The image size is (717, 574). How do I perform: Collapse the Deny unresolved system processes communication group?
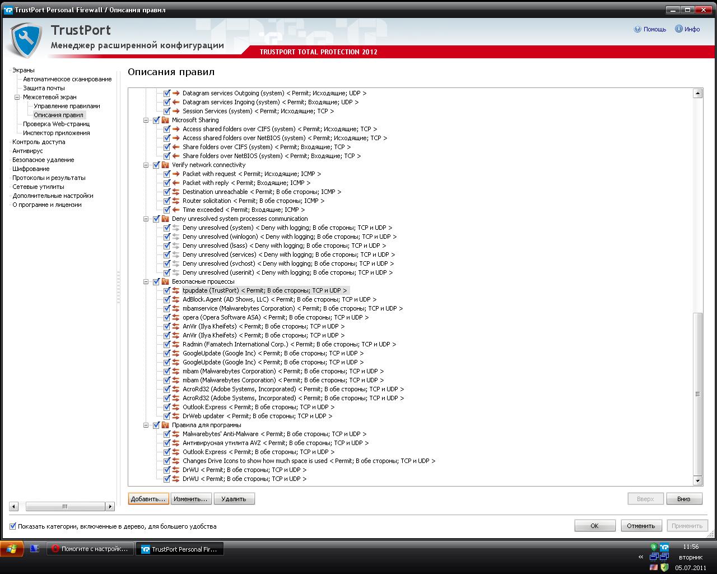tap(146, 219)
